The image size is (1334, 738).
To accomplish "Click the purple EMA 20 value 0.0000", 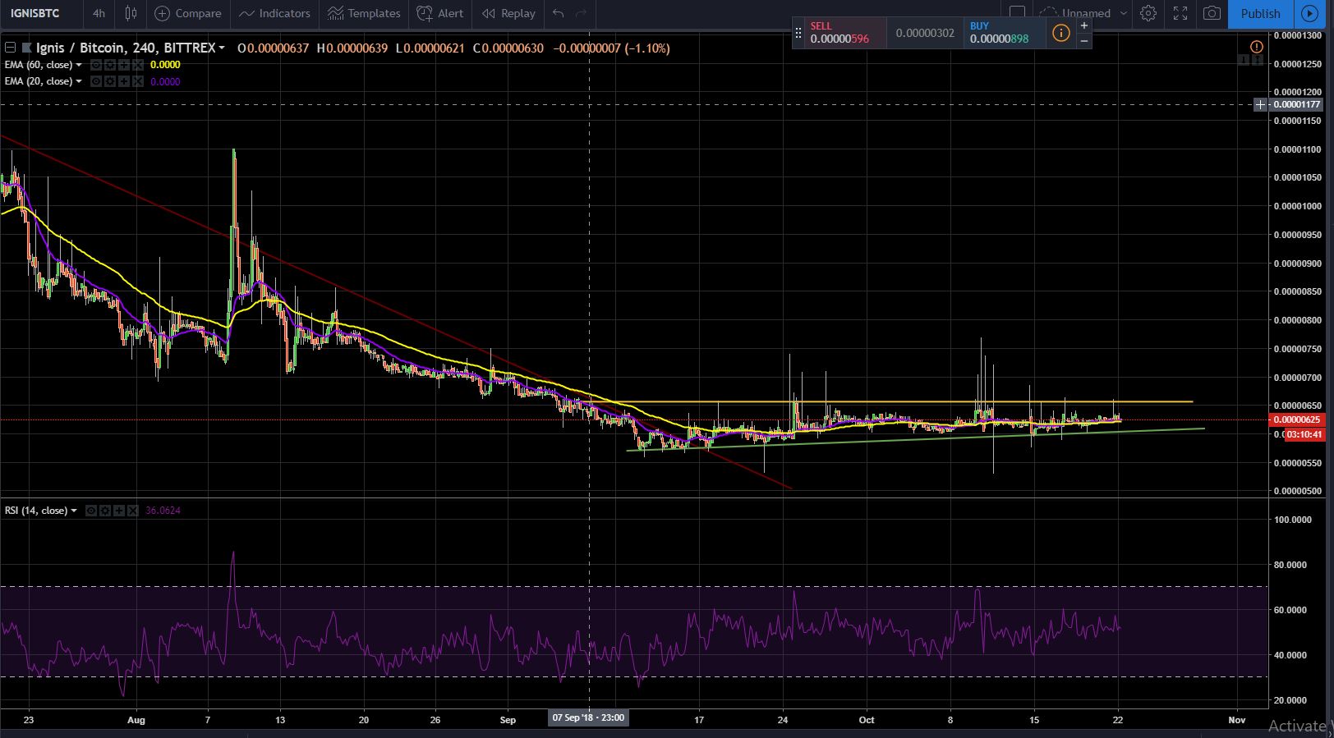I will point(165,81).
